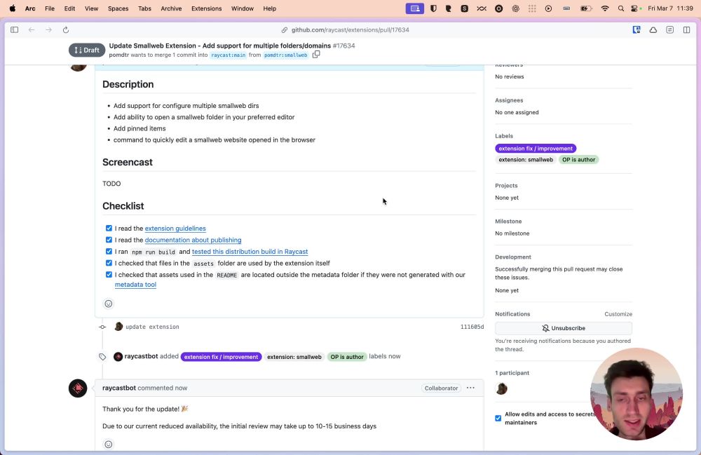
Task: Open Control Center in menu bar
Action: 635,8
